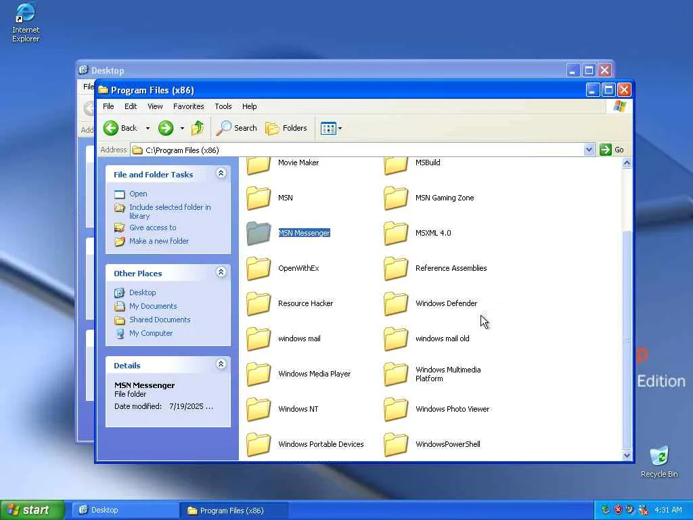Click Include selected folder in library

[170, 211]
